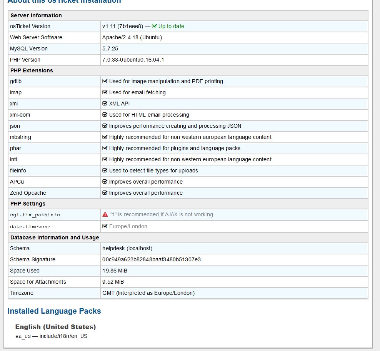
Task: Click the green Up to date check icon
Action: pyautogui.click(x=154, y=27)
